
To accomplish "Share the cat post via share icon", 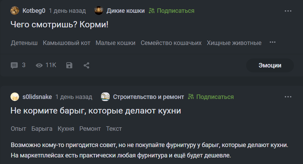I will click(x=86, y=65).
